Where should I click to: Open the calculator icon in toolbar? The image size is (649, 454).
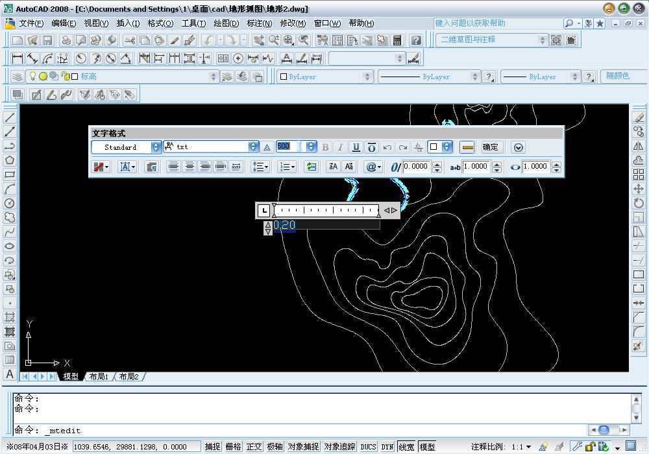pyautogui.click(x=398, y=40)
